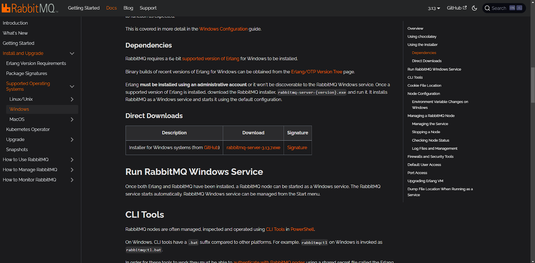Open the Windows Configuration guide link

tap(223, 29)
